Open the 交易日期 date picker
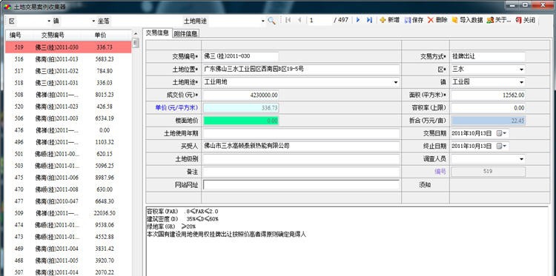The width and height of the screenshot is (556, 276). pos(502,133)
